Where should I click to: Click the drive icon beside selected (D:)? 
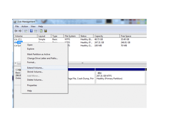(16, 42)
